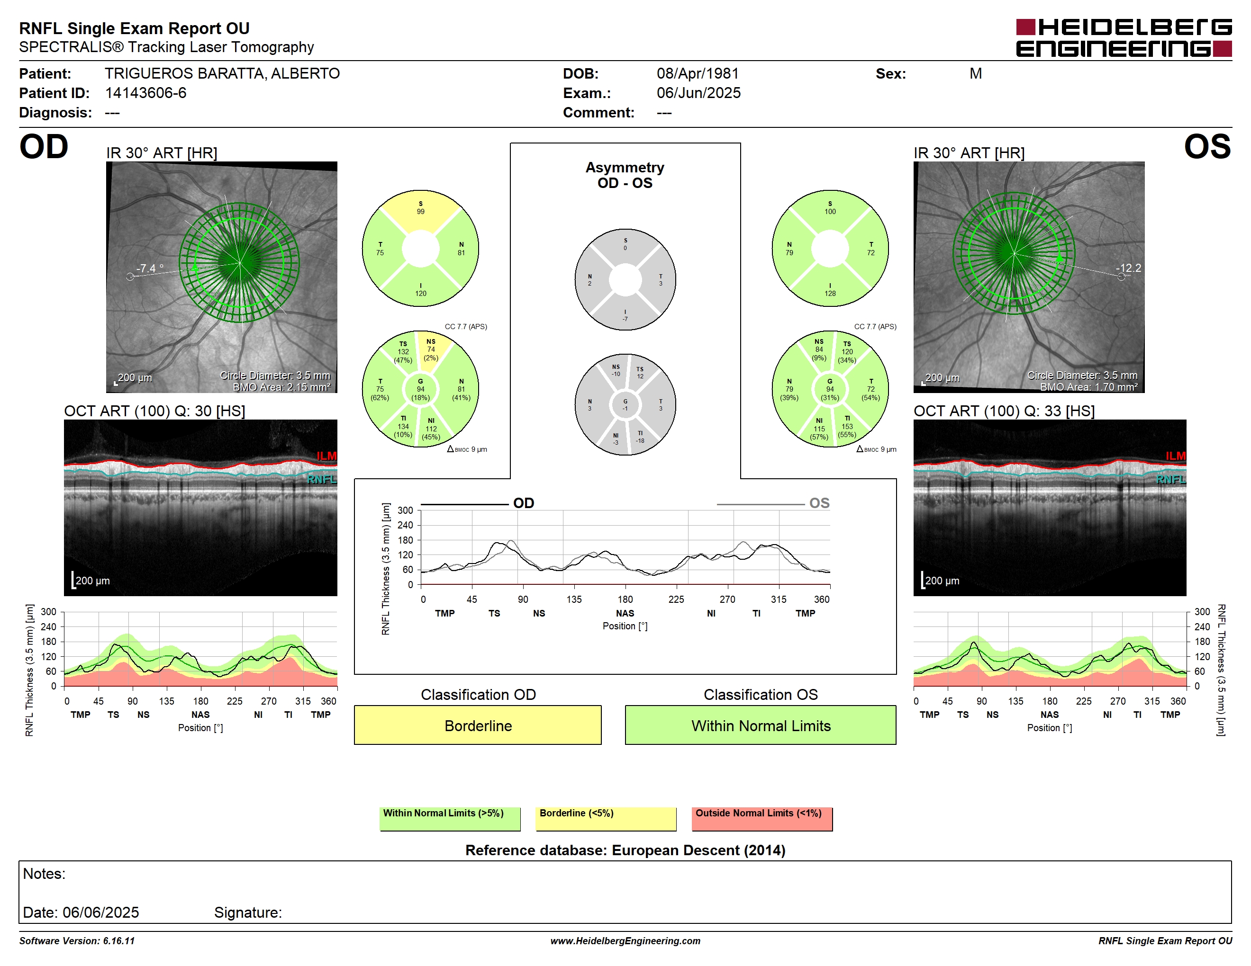Viewport: 1251px width, 966px height.
Task: Select patient ID 14143606-6
Action: [x=145, y=93]
